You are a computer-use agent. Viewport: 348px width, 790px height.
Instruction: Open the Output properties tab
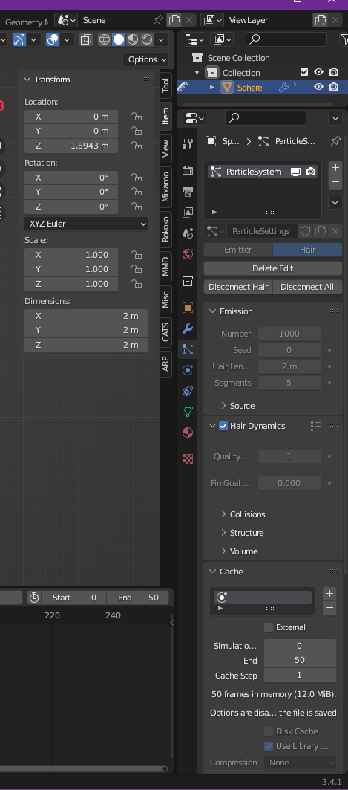[188, 192]
